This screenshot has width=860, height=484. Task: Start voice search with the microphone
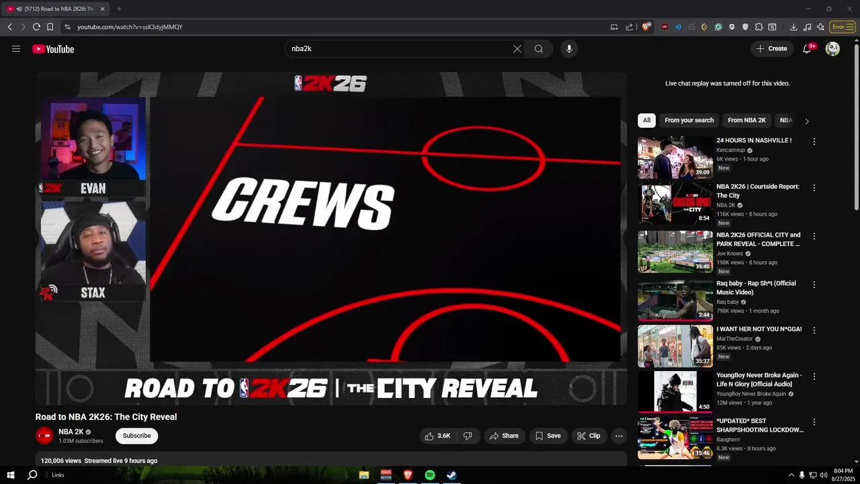[x=569, y=48]
